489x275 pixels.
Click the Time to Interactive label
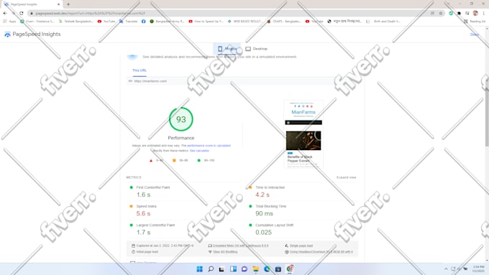pos(270,187)
